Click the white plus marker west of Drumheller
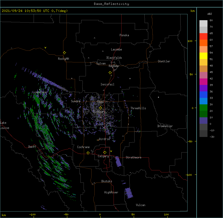This screenshot has height=218, width=223. pos(158,97)
